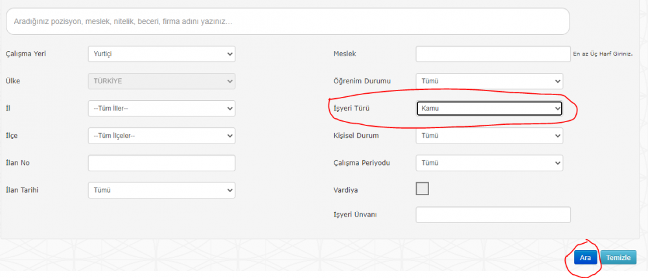Open the Ülke dropdown showing TÜRKİYE

161,81
